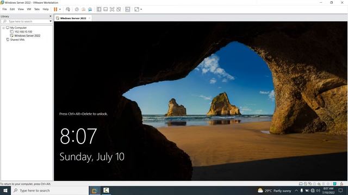Viewport: 348px width, 195px height.
Task: Revert the VM to its snapshot
Action: 83,9
